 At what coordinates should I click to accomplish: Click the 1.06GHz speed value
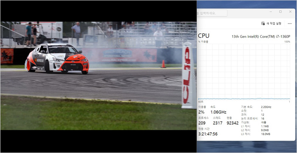(218, 112)
